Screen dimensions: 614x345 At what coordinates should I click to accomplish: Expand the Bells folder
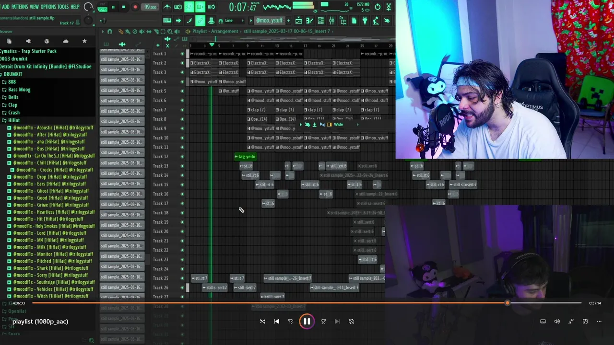[13, 97]
